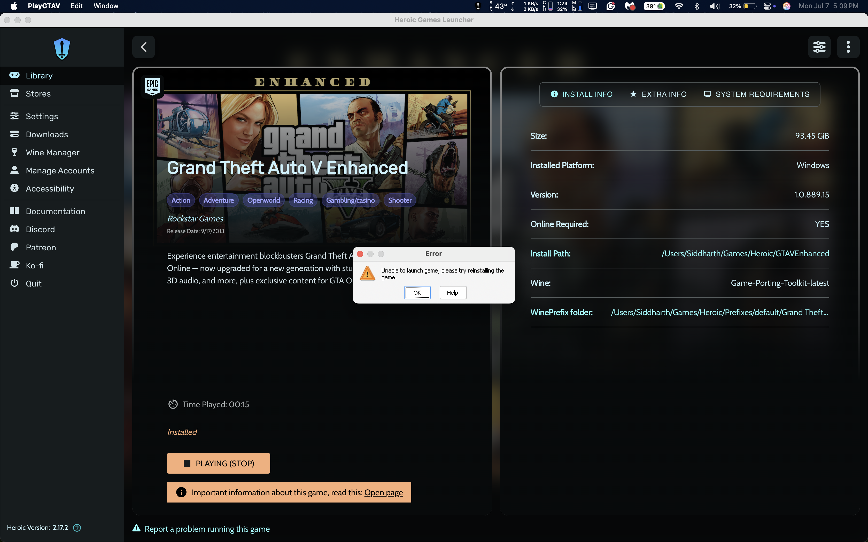
Task: Switch to the SYSTEM REQUIREMENTS tab
Action: coord(756,94)
